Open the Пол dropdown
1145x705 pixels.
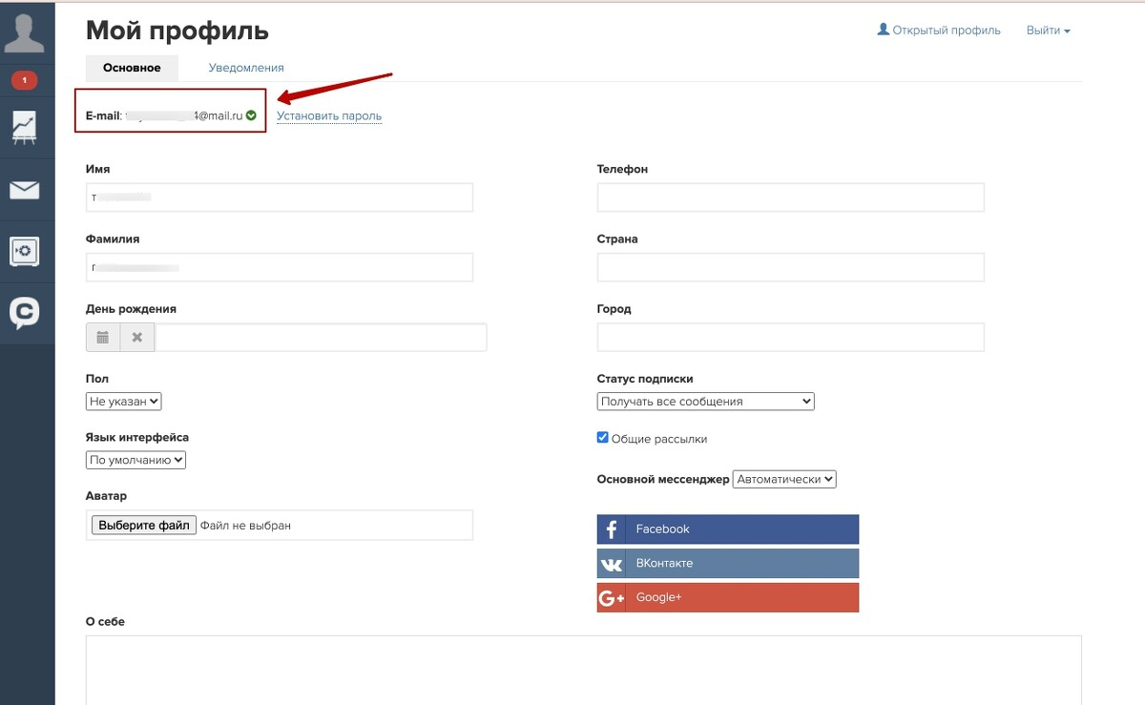coord(124,402)
